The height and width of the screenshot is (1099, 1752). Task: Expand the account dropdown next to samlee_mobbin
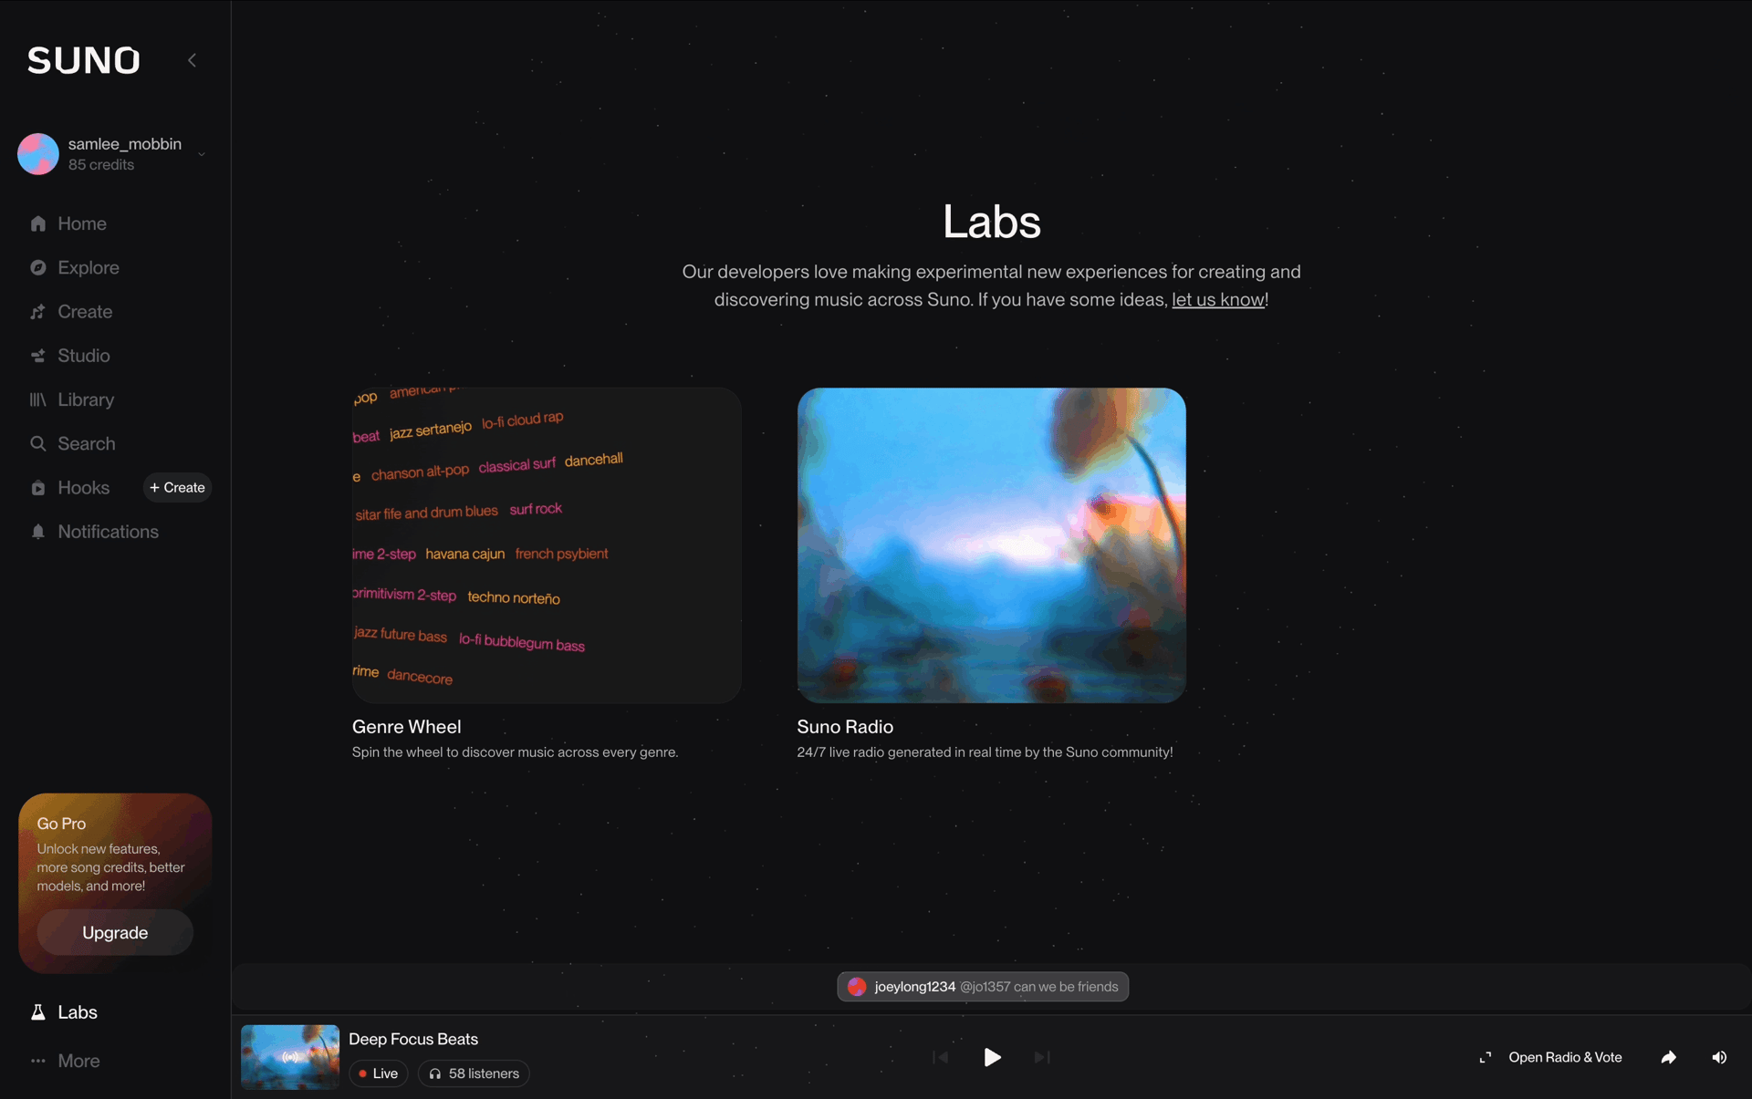coord(202,154)
